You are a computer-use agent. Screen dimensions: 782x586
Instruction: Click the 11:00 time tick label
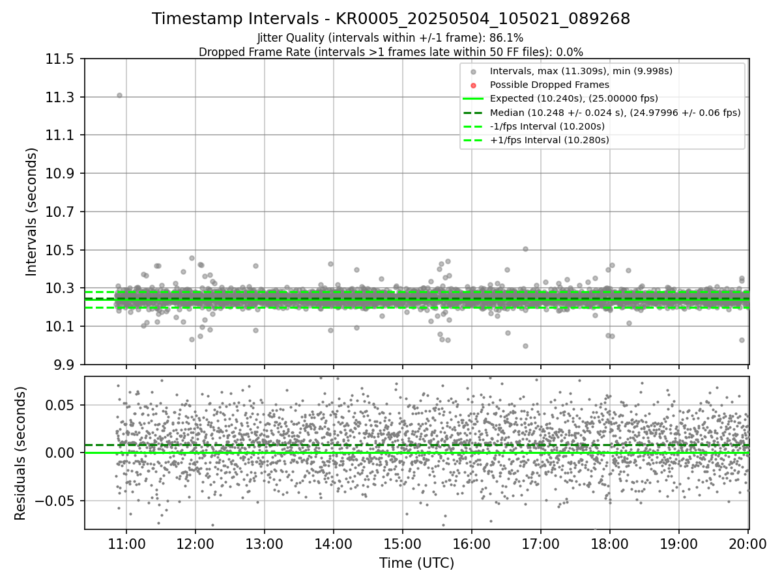[126, 544]
